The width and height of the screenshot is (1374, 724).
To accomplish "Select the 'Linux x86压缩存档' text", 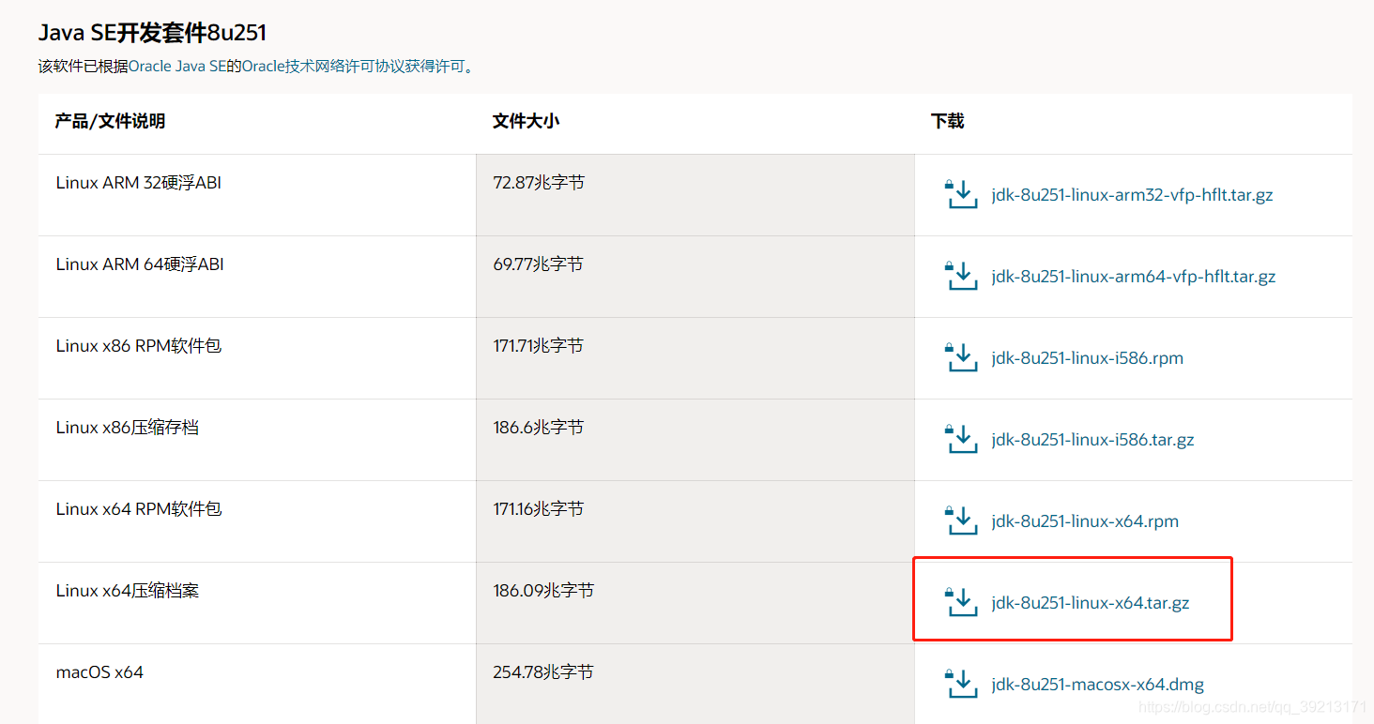I will click(x=127, y=428).
